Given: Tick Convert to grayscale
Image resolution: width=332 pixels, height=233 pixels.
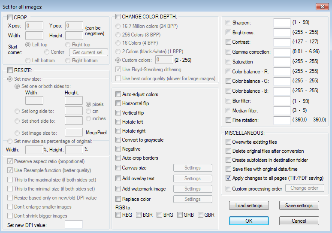Looking at the screenshot, I should click(x=118, y=140).
